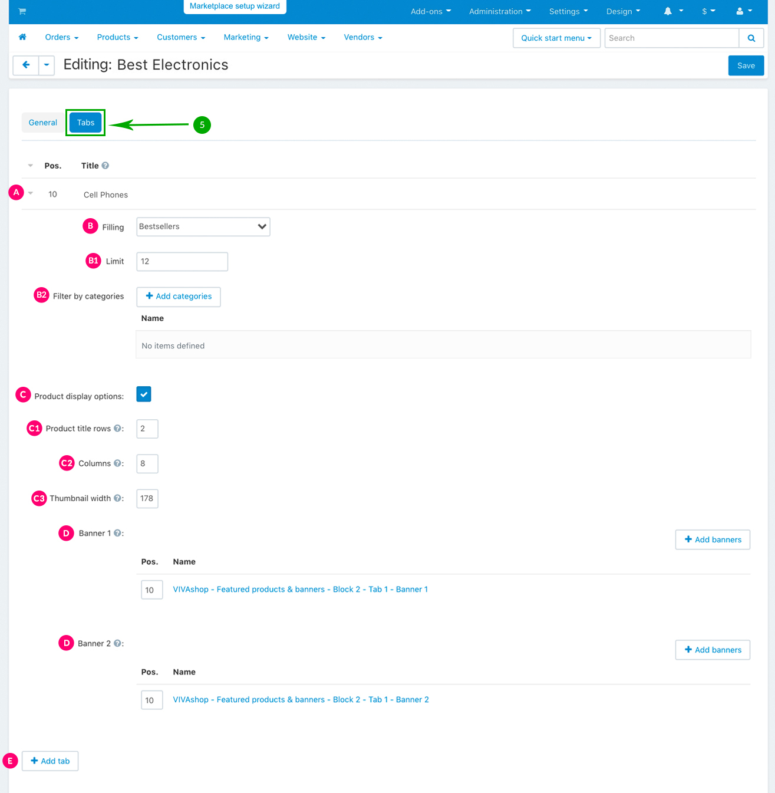Click the back arrow button
This screenshot has height=793, width=775.
coord(26,65)
